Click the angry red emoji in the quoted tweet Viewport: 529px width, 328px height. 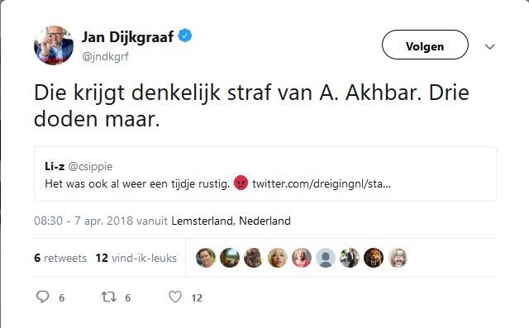coord(241,183)
